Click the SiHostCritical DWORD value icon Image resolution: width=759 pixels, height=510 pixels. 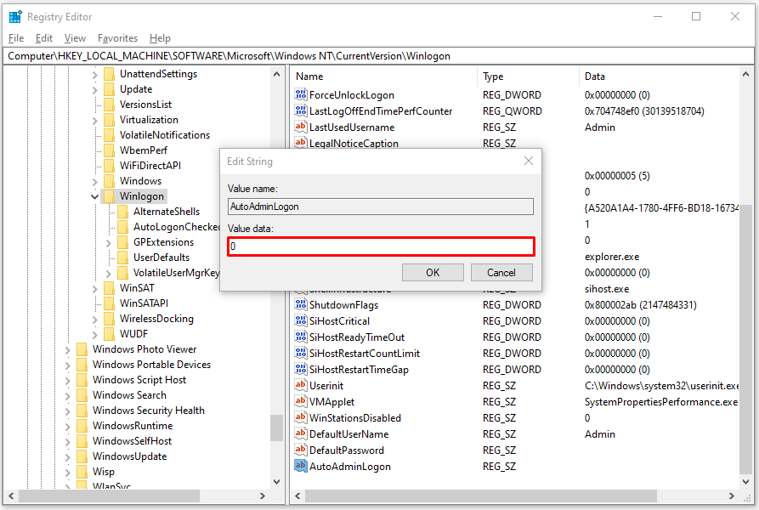point(301,320)
